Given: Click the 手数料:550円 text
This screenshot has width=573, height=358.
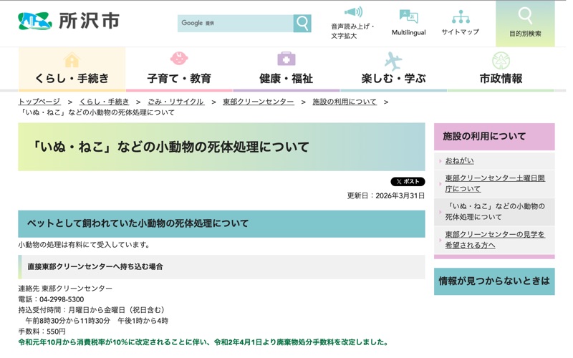Looking at the screenshot, I should tap(42, 332).
